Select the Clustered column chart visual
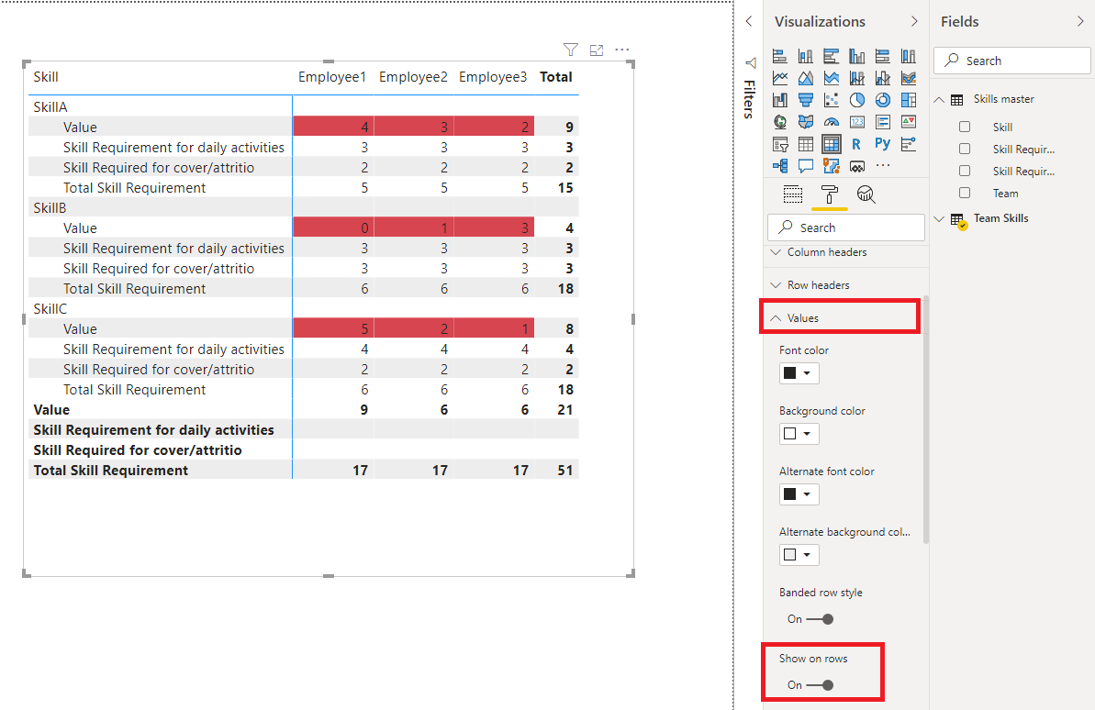The image size is (1095, 710). click(x=857, y=56)
